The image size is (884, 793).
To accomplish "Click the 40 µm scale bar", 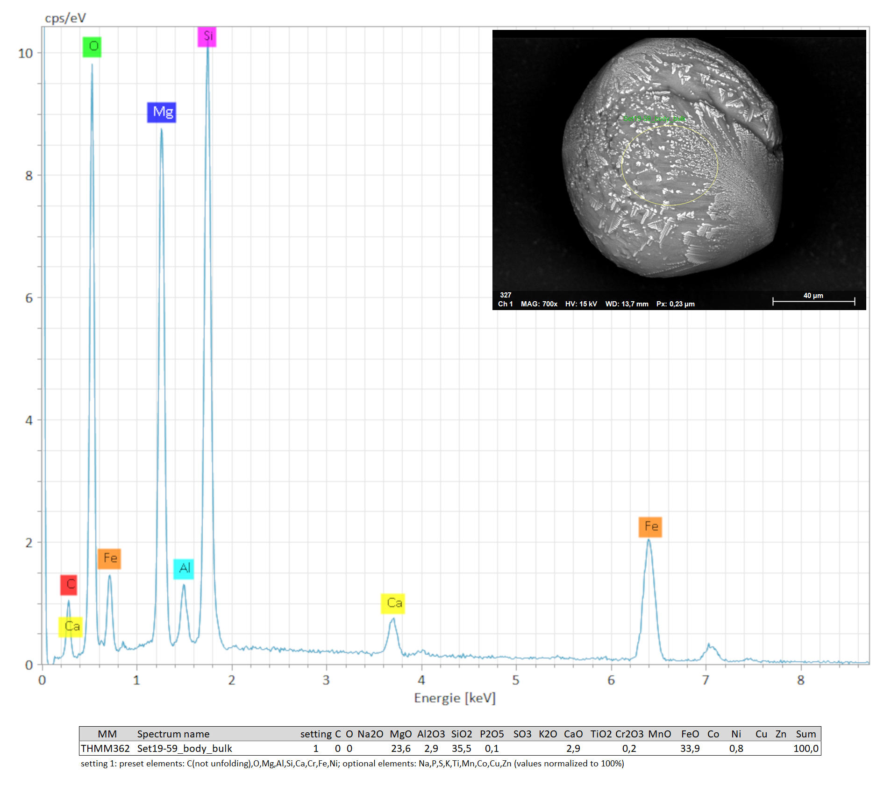I will [813, 301].
